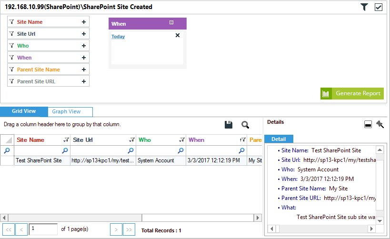This screenshot has height=239, width=390.
Task: Go to previous page button
Action: 21,229
